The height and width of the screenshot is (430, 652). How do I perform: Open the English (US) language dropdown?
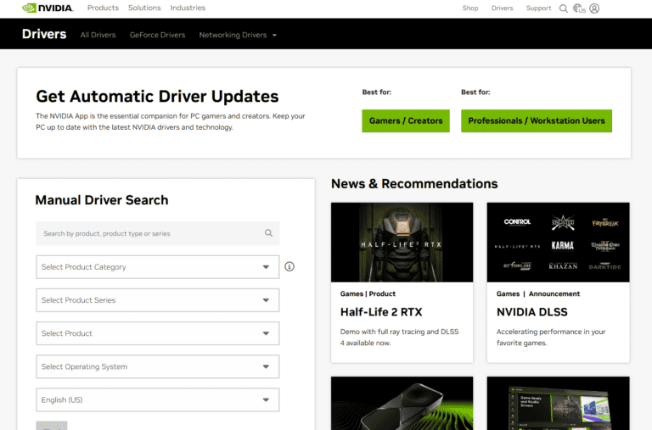point(158,399)
